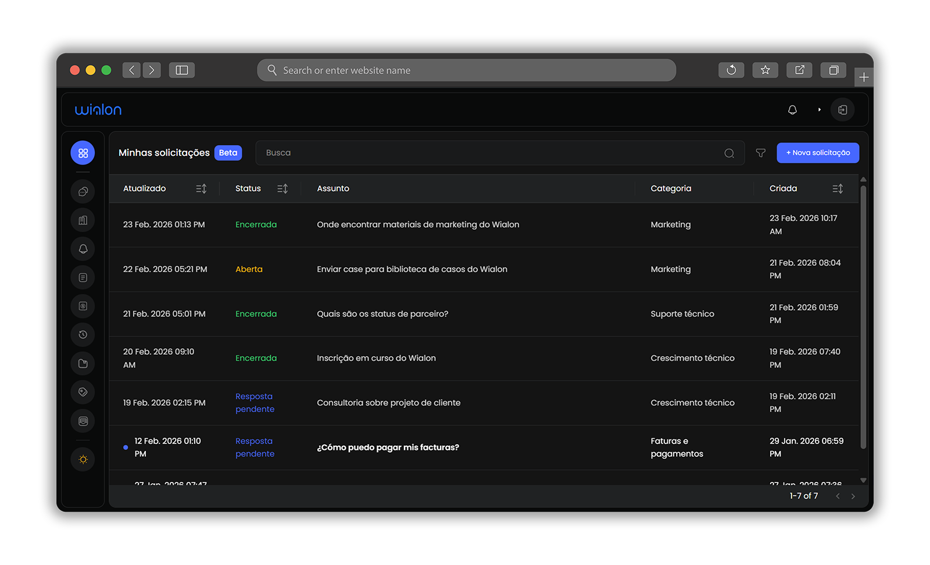Open the apps grid in the sidebar
930x565 pixels.
point(83,153)
